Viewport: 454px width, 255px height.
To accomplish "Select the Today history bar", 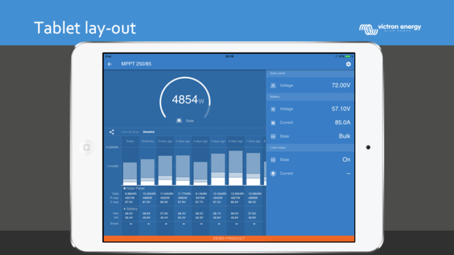I will click(x=130, y=174).
